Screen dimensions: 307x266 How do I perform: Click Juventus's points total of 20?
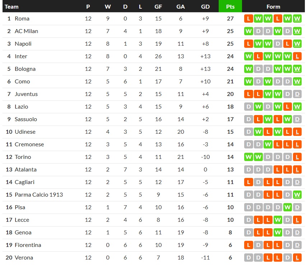pyautogui.click(x=230, y=94)
